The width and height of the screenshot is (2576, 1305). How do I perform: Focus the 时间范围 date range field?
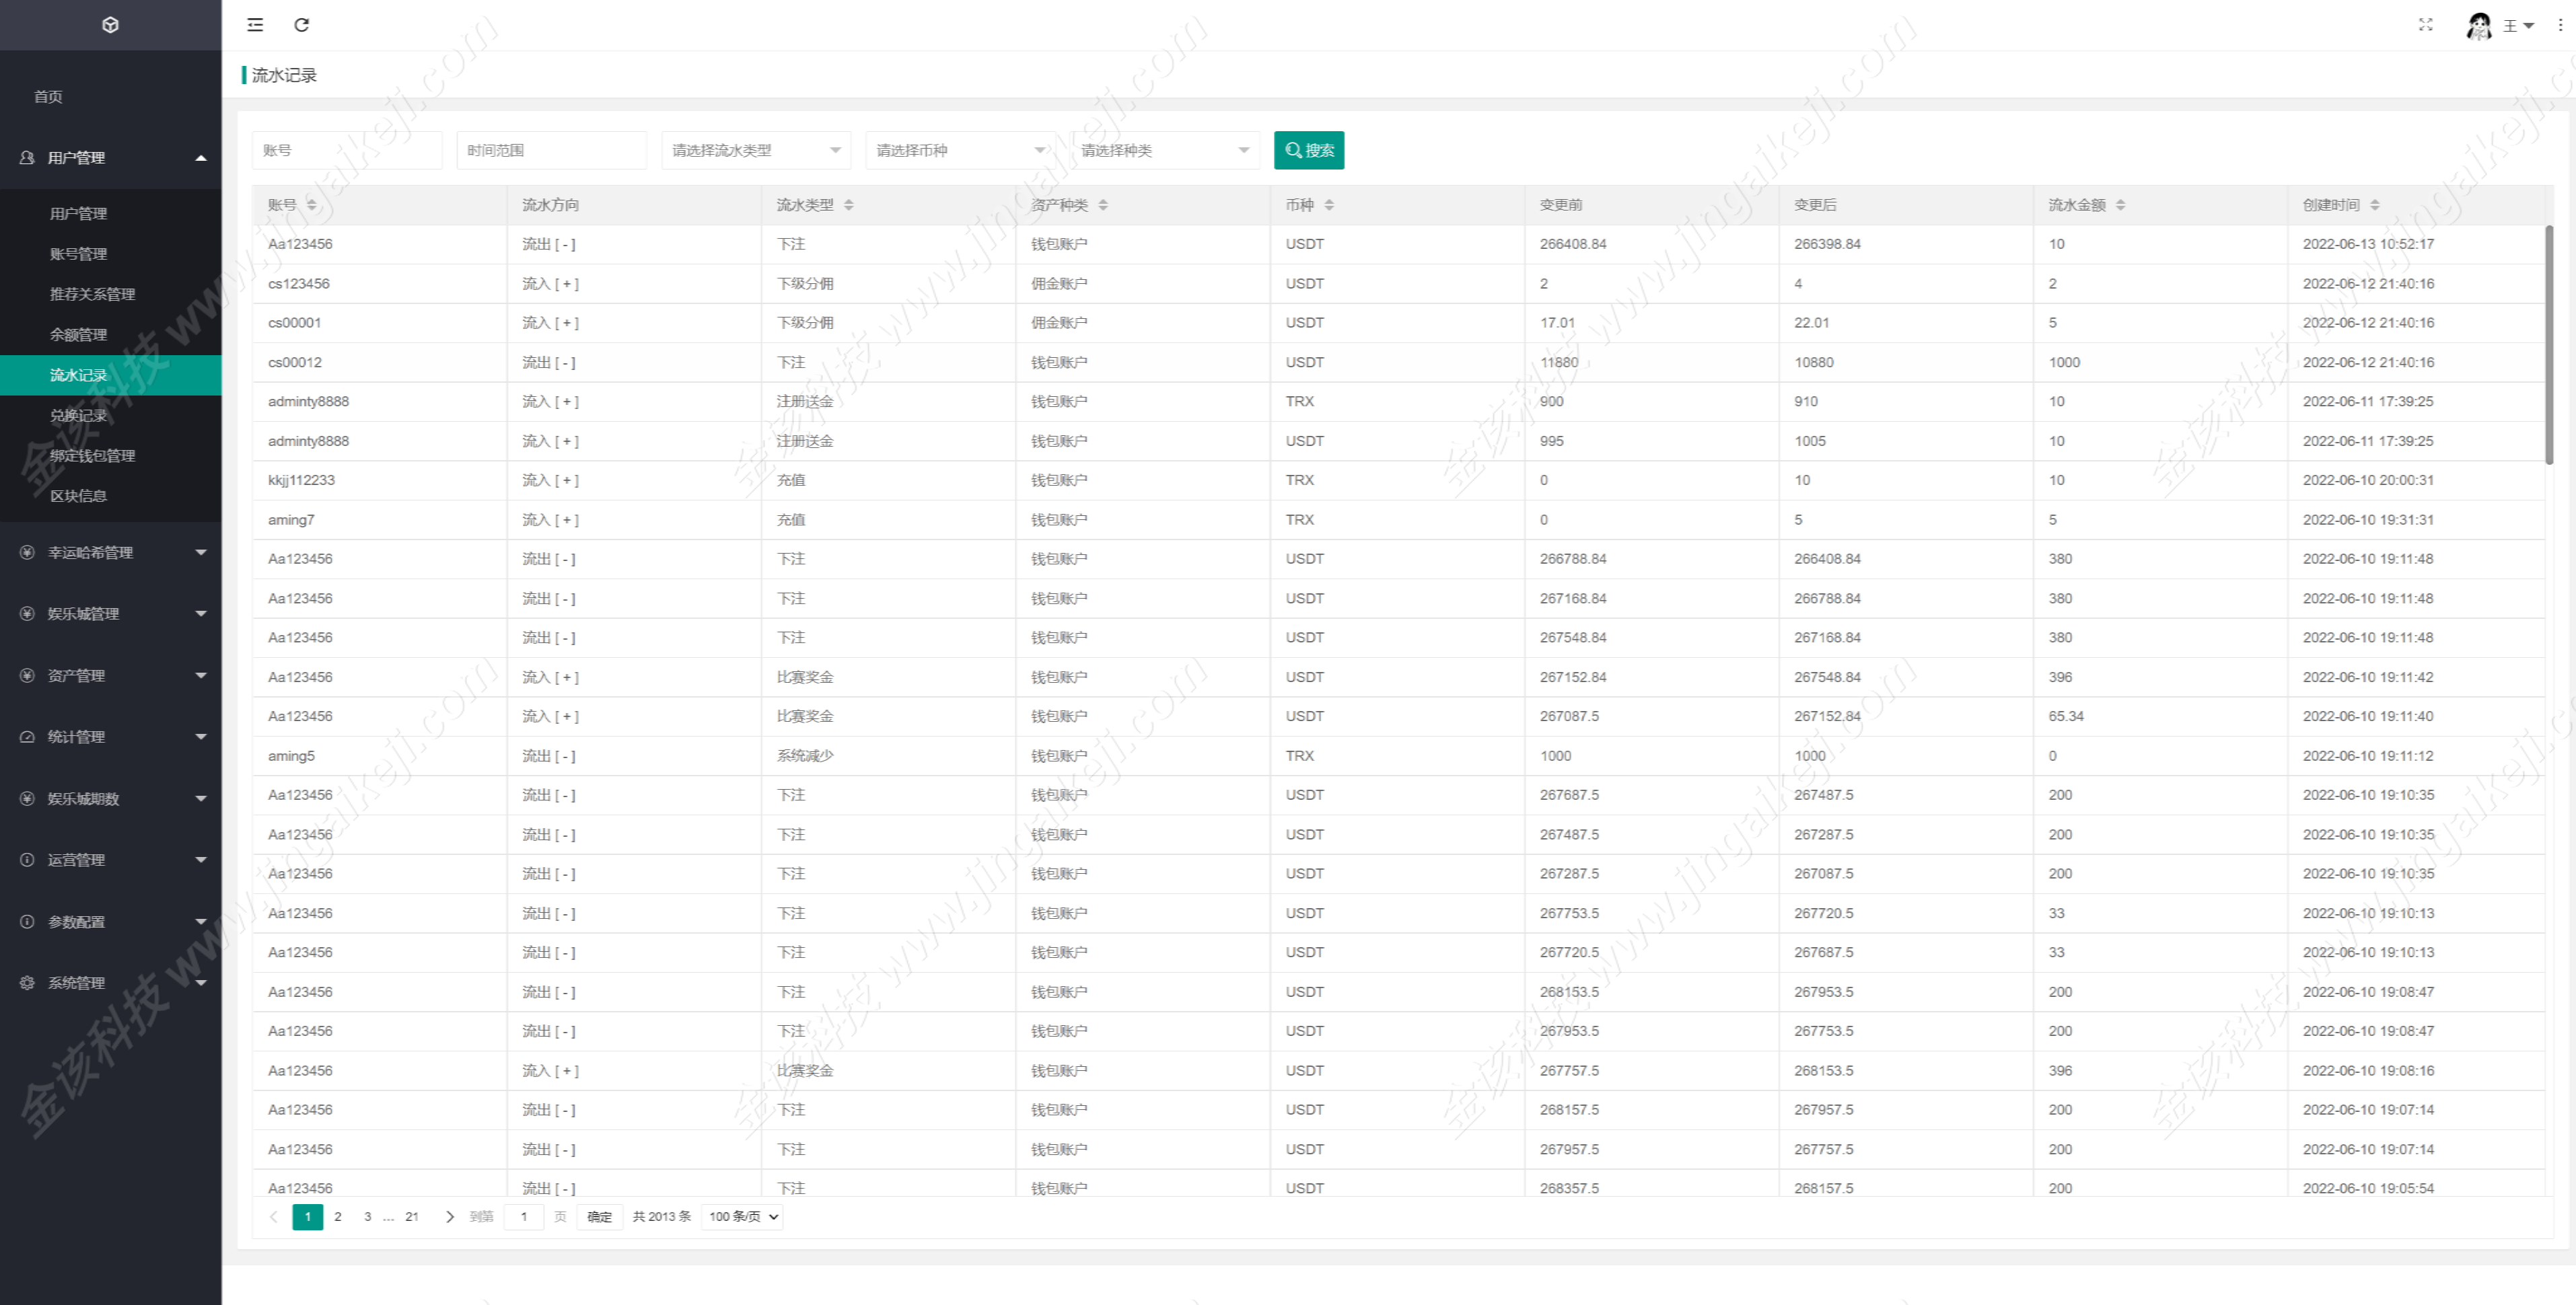pyautogui.click(x=552, y=151)
